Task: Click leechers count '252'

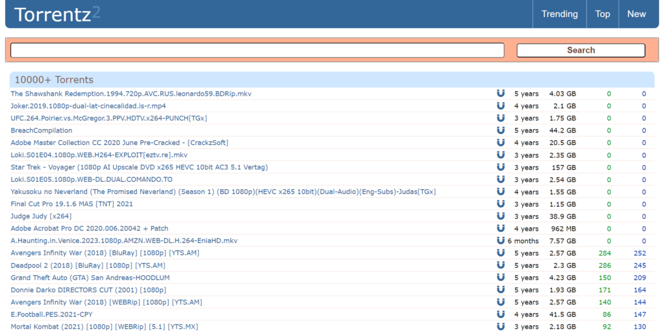Action: coord(640,253)
